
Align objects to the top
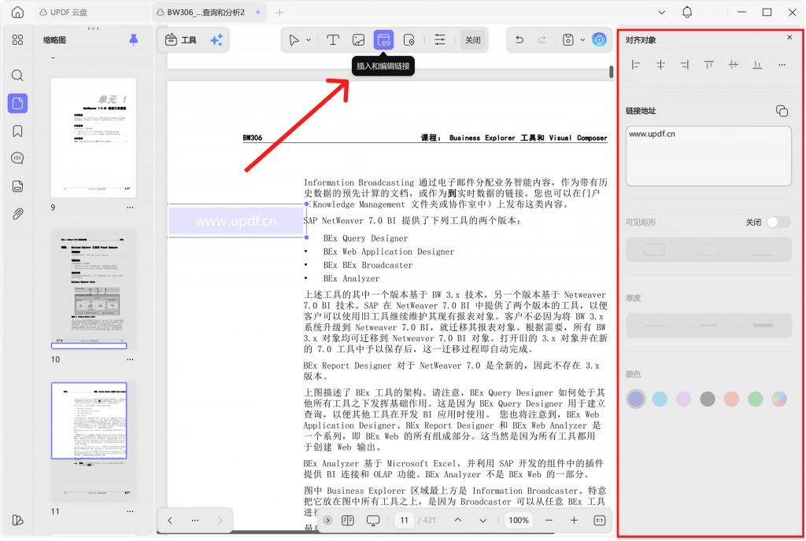709,64
